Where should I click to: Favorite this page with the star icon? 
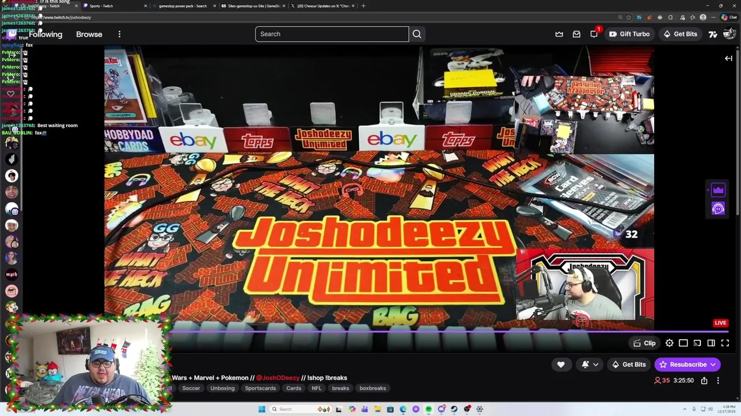tap(629, 17)
